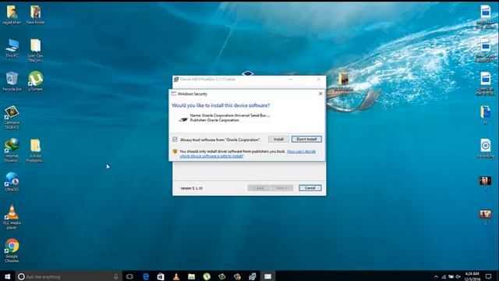Close the Windows Security dialog
The width and height of the screenshot is (499, 281).
click(x=320, y=94)
